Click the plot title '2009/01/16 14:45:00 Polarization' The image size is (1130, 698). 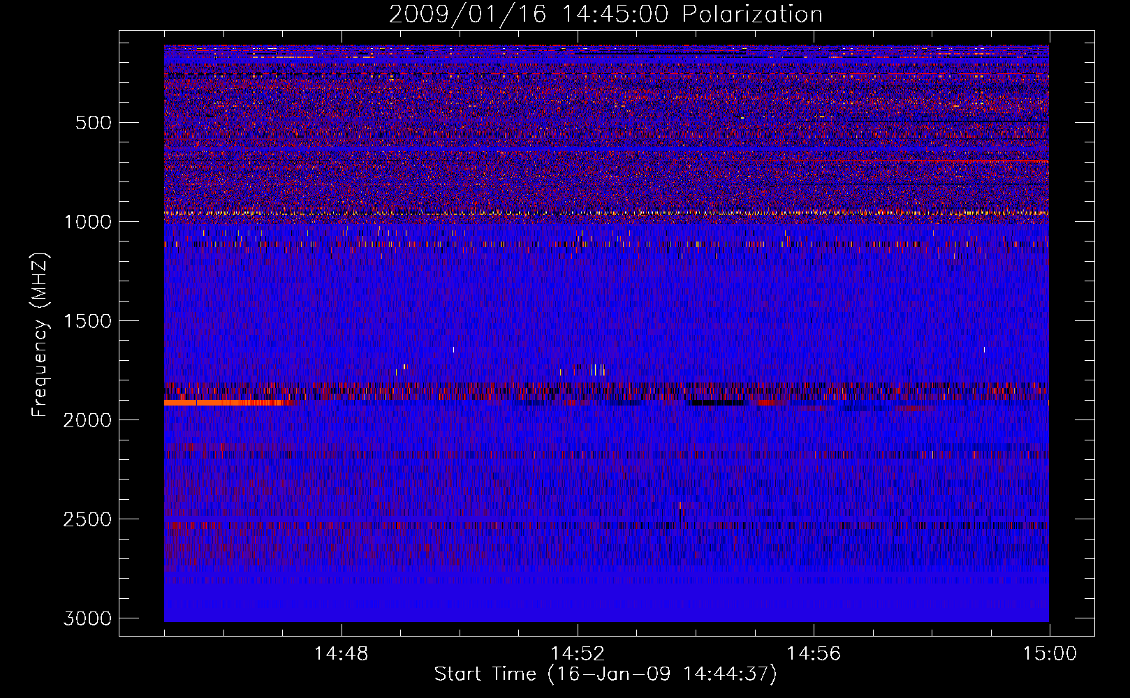tap(606, 15)
